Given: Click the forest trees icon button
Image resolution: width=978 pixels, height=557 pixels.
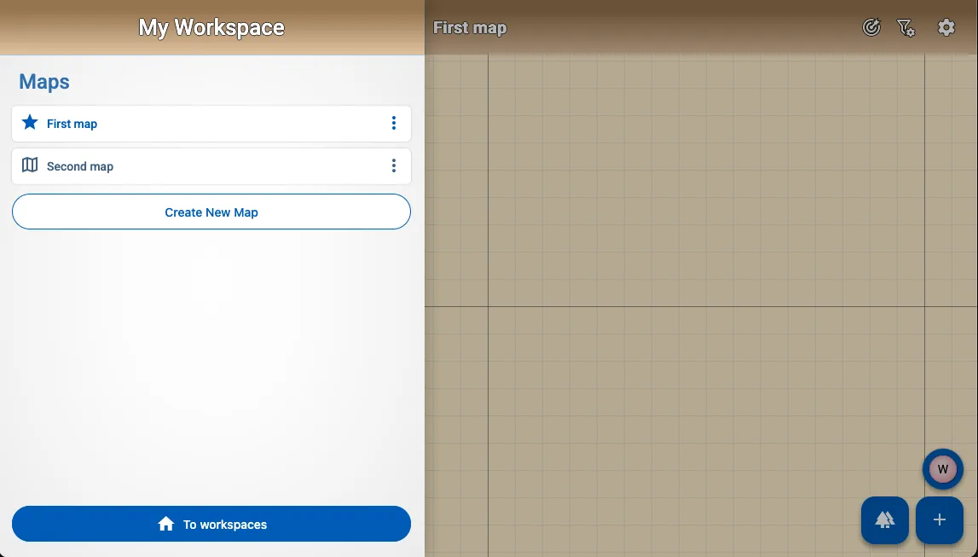Looking at the screenshot, I should [x=884, y=519].
